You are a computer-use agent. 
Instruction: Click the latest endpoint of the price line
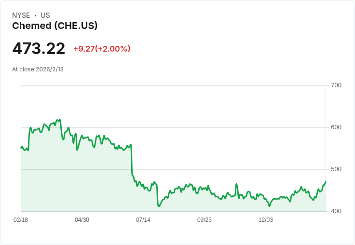tap(326, 181)
